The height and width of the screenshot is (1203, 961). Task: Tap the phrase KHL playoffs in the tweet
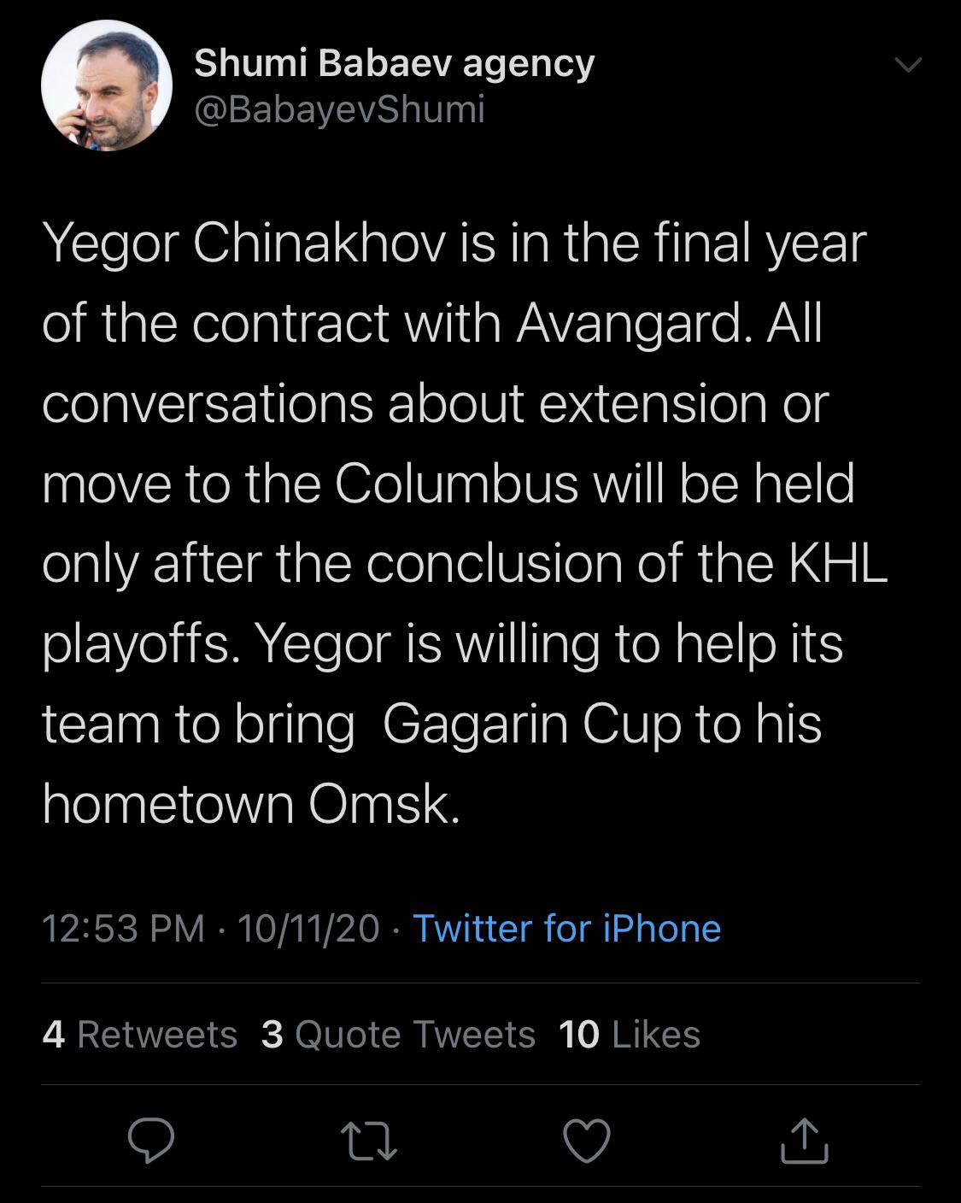(x=466, y=602)
